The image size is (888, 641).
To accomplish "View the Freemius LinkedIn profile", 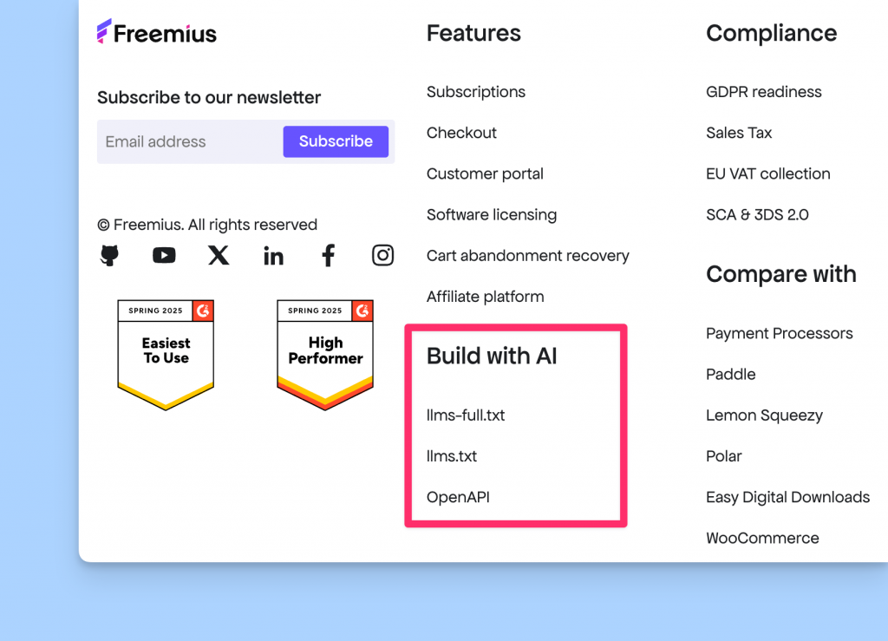I will pyautogui.click(x=273, y=255).
